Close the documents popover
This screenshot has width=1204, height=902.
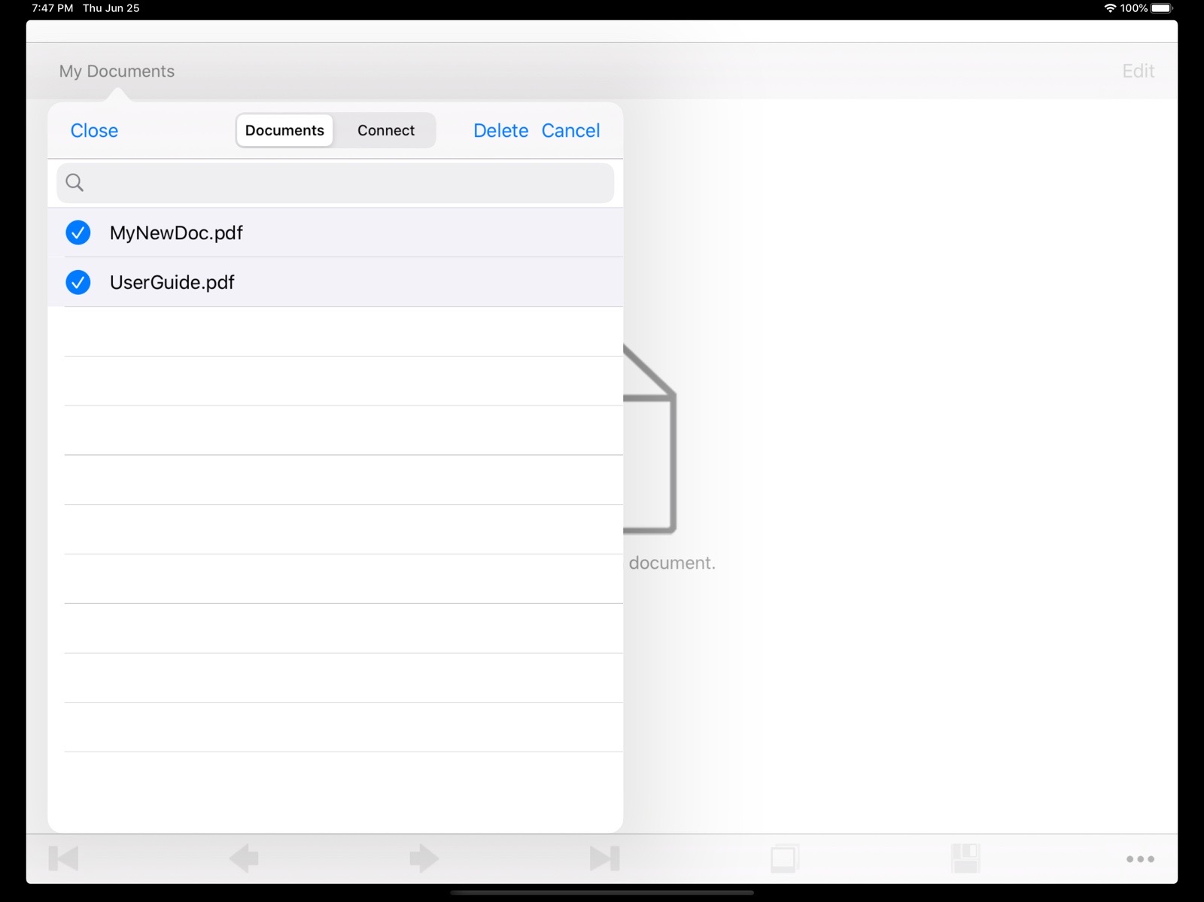pyautogui.click(x=94, y=131)
